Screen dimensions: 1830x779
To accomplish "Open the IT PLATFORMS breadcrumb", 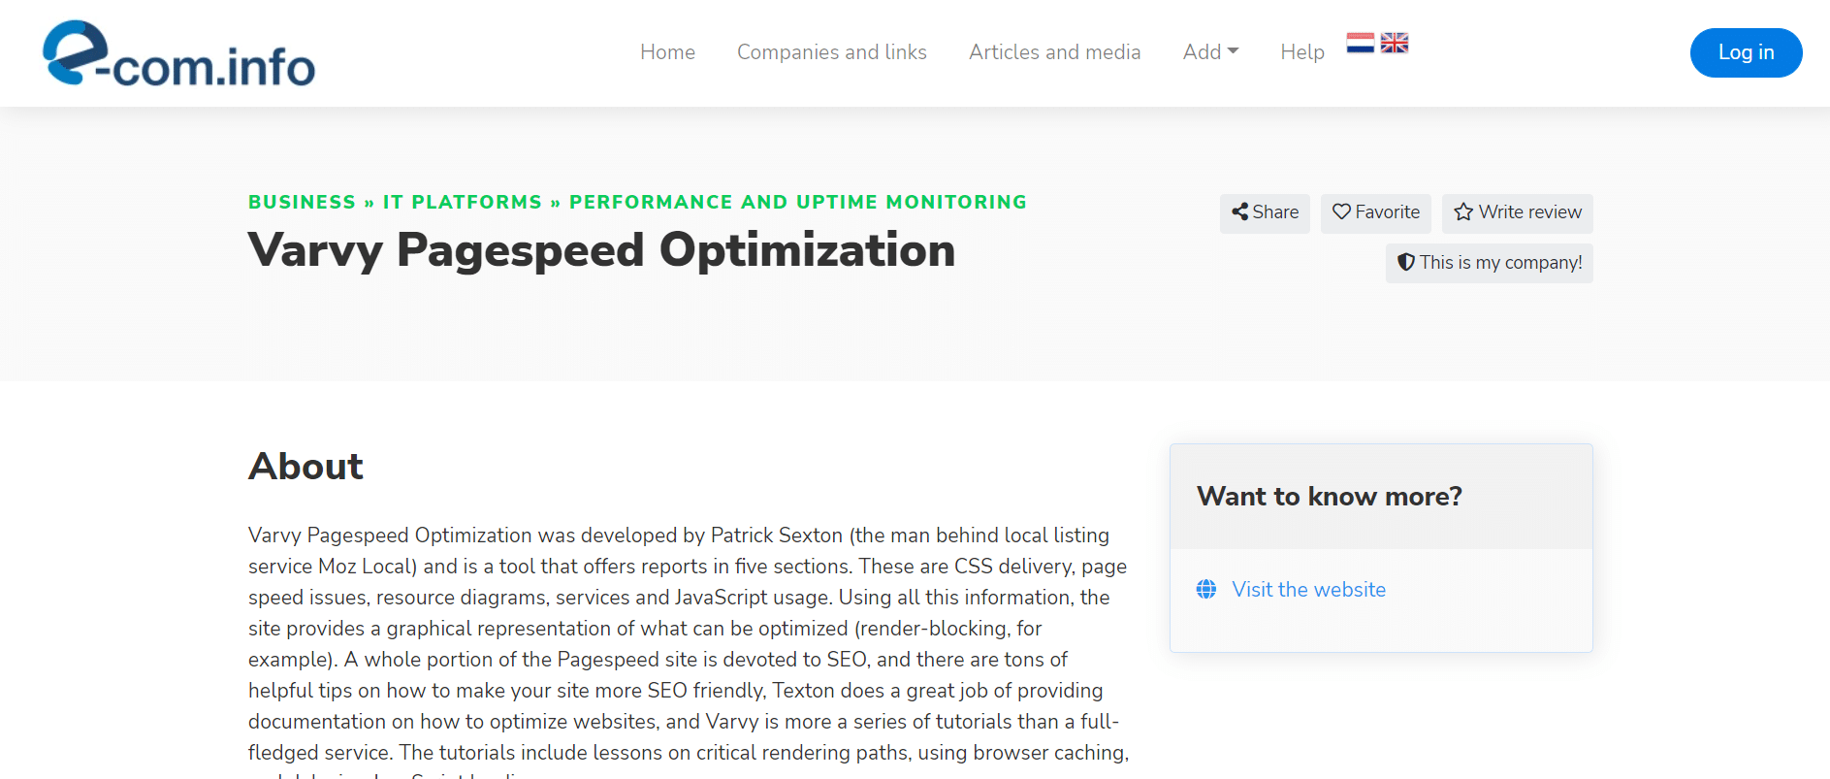I will coord(462,202).
